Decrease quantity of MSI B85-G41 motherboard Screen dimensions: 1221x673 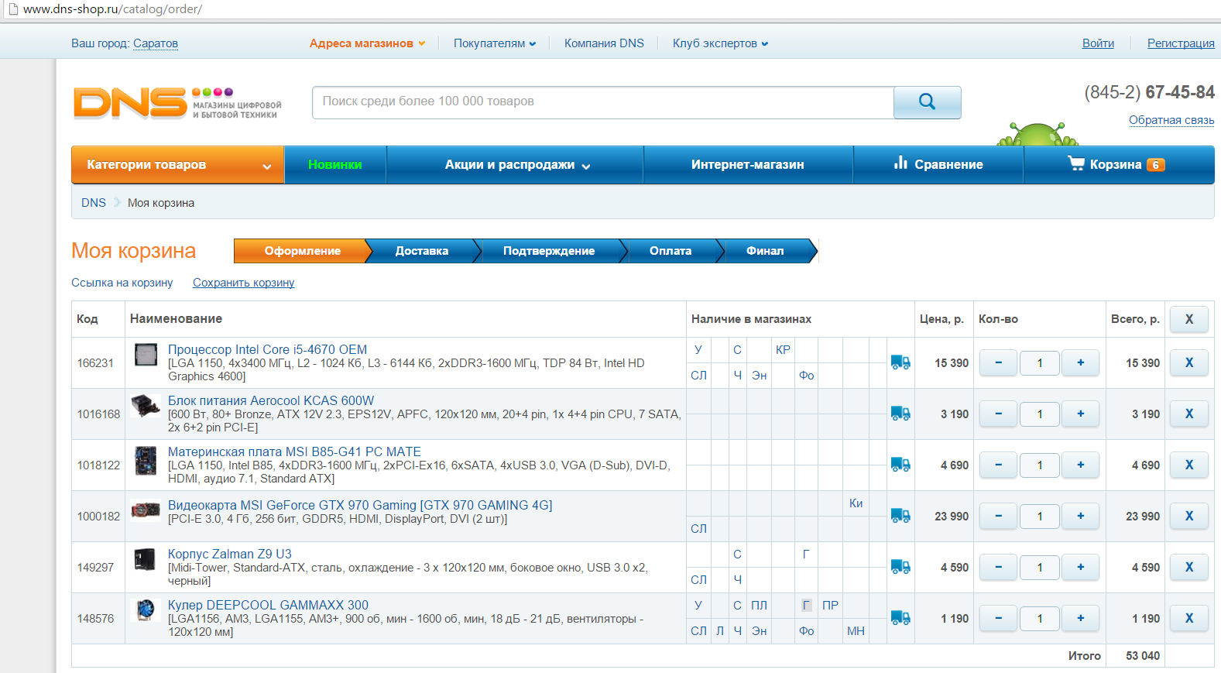click(x=999, y=465)
